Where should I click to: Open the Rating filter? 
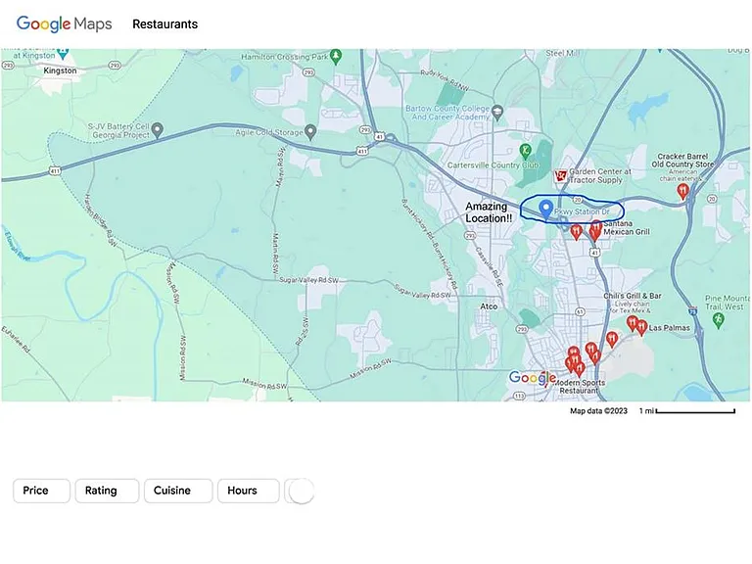click(x=107, y=491)
